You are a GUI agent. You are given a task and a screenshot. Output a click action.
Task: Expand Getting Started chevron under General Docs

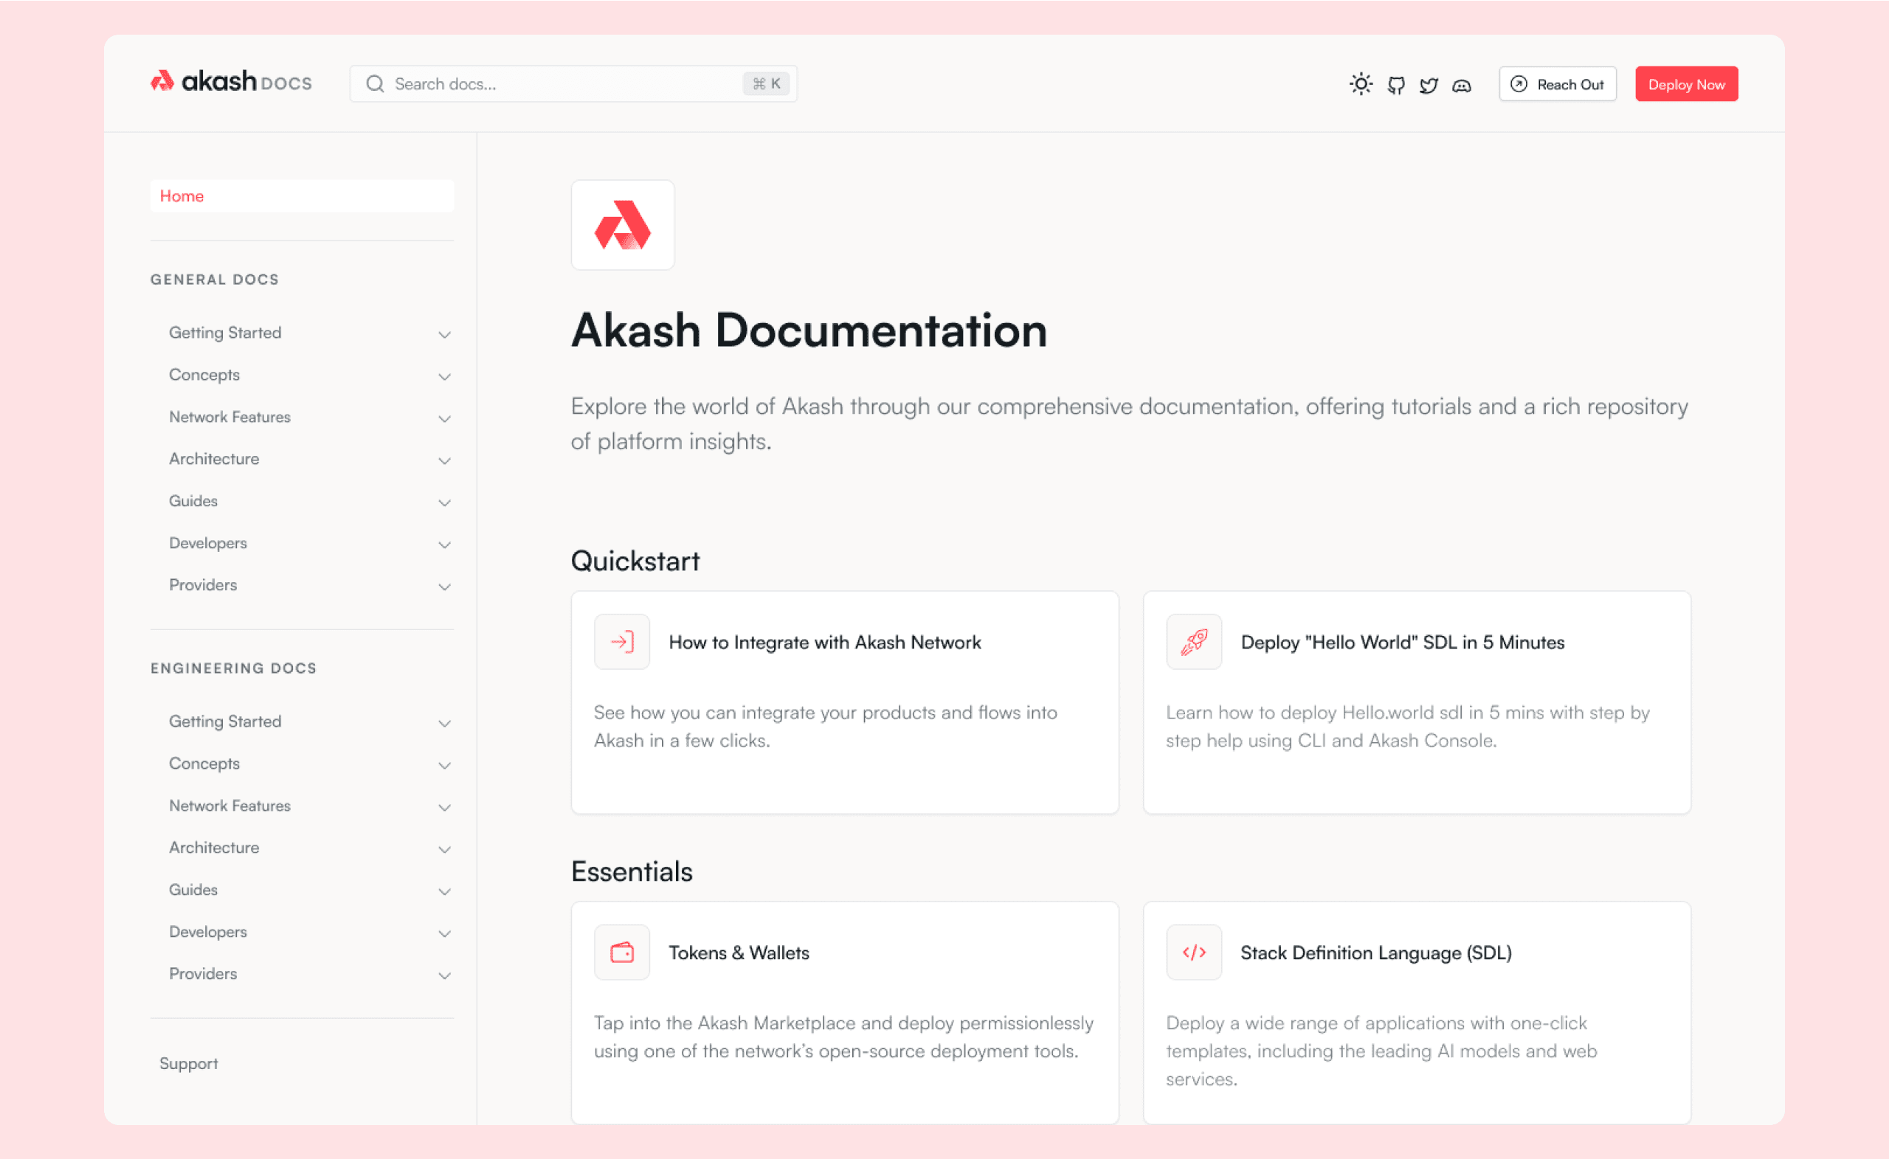click(445, 334)
